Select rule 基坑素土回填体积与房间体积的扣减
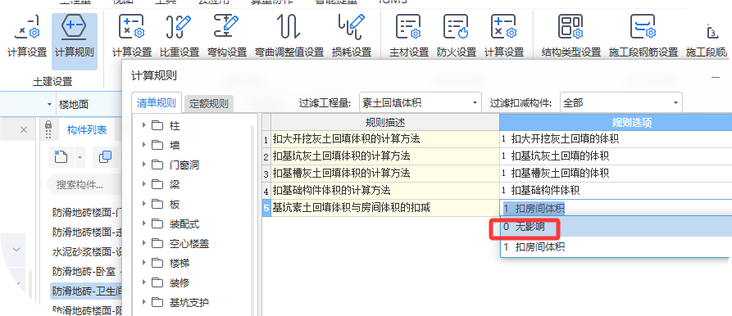This screenshot has width=732, height=316. 384,207
